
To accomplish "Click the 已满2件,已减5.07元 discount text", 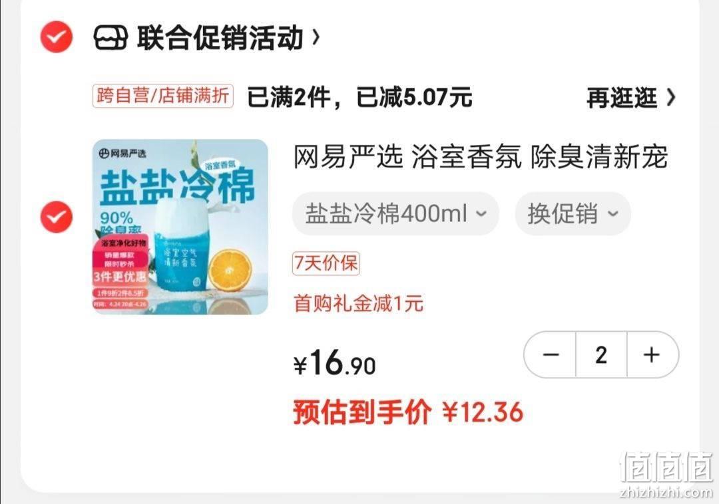I will tap(359, 97).
